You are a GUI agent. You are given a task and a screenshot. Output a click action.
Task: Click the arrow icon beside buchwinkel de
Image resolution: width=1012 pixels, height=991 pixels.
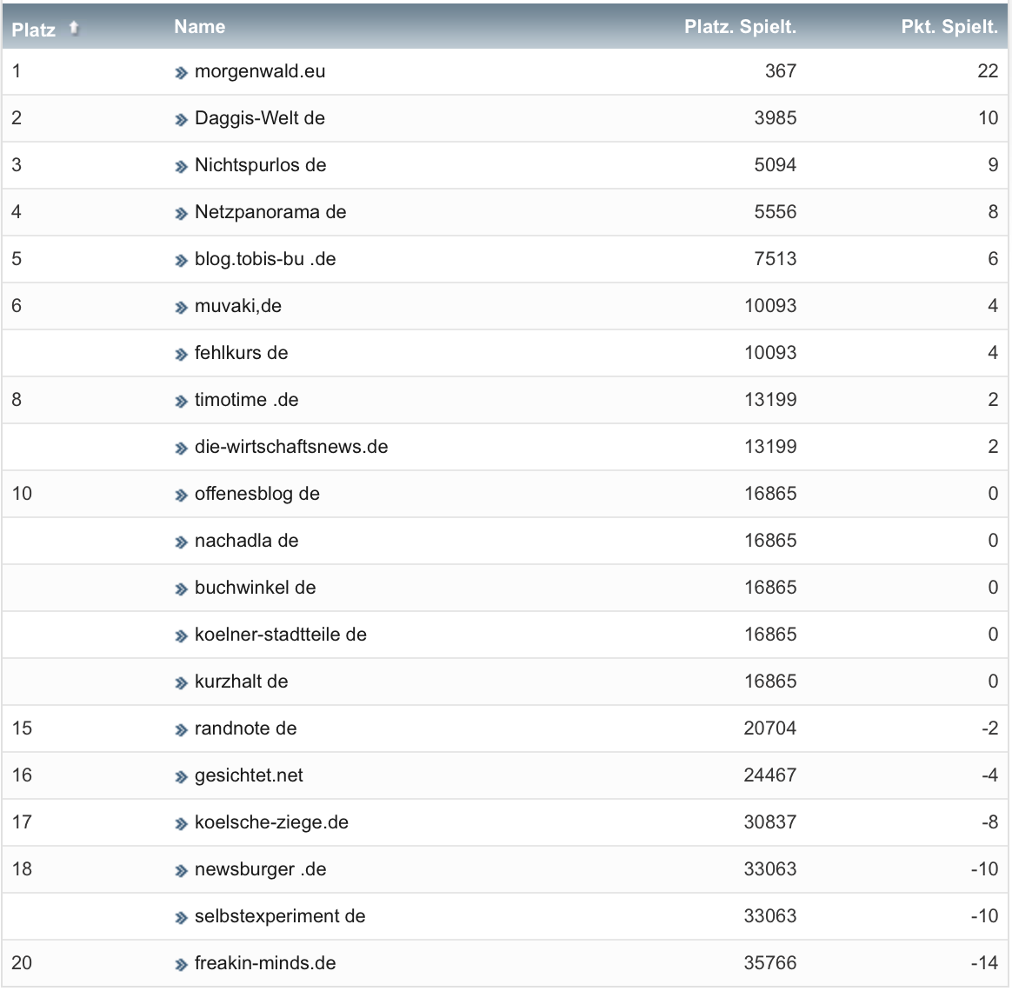181,589
